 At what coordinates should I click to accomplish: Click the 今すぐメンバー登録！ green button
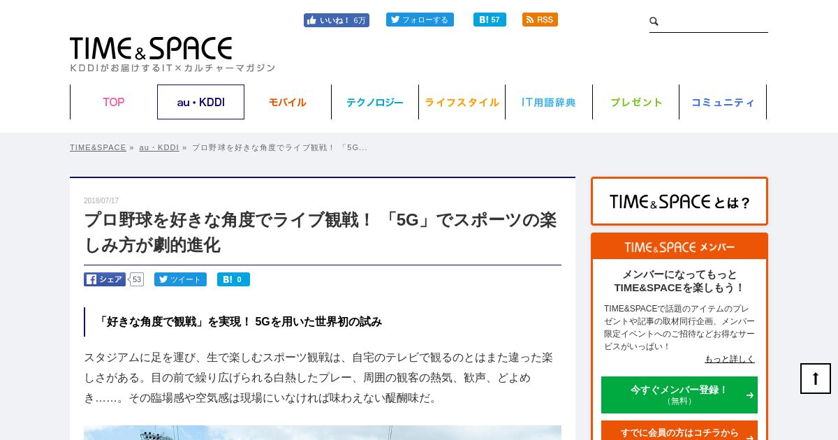click(679, 395)
